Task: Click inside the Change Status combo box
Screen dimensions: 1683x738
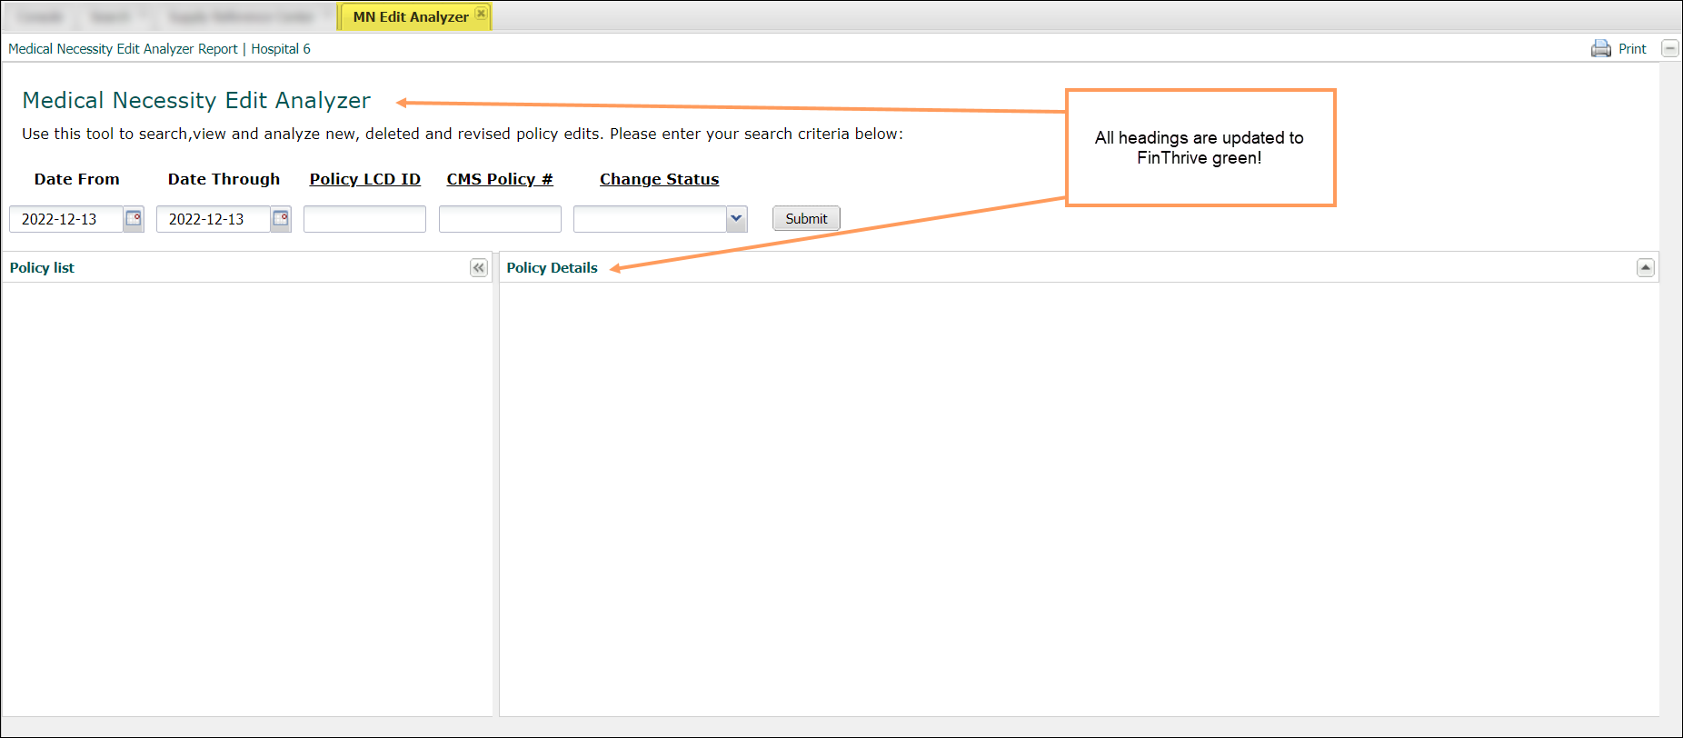Action: [x=650, y=219]
